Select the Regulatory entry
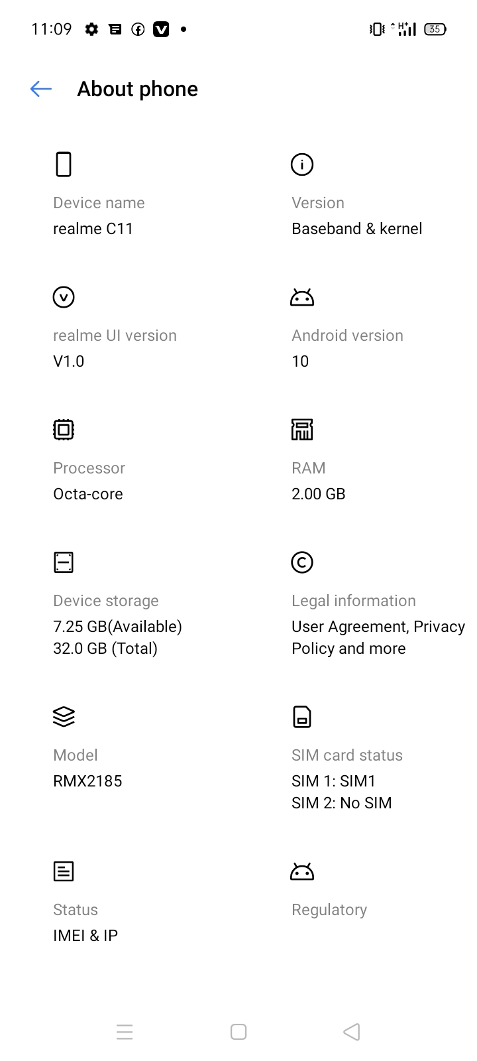This screenshot has width=477, height=1061. coord(329,910)
